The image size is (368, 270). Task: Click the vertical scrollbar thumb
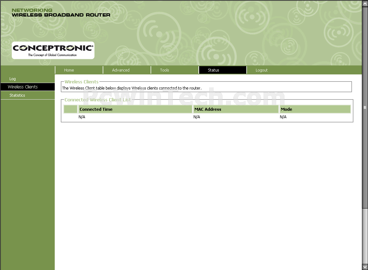click(x=365, y=107)
